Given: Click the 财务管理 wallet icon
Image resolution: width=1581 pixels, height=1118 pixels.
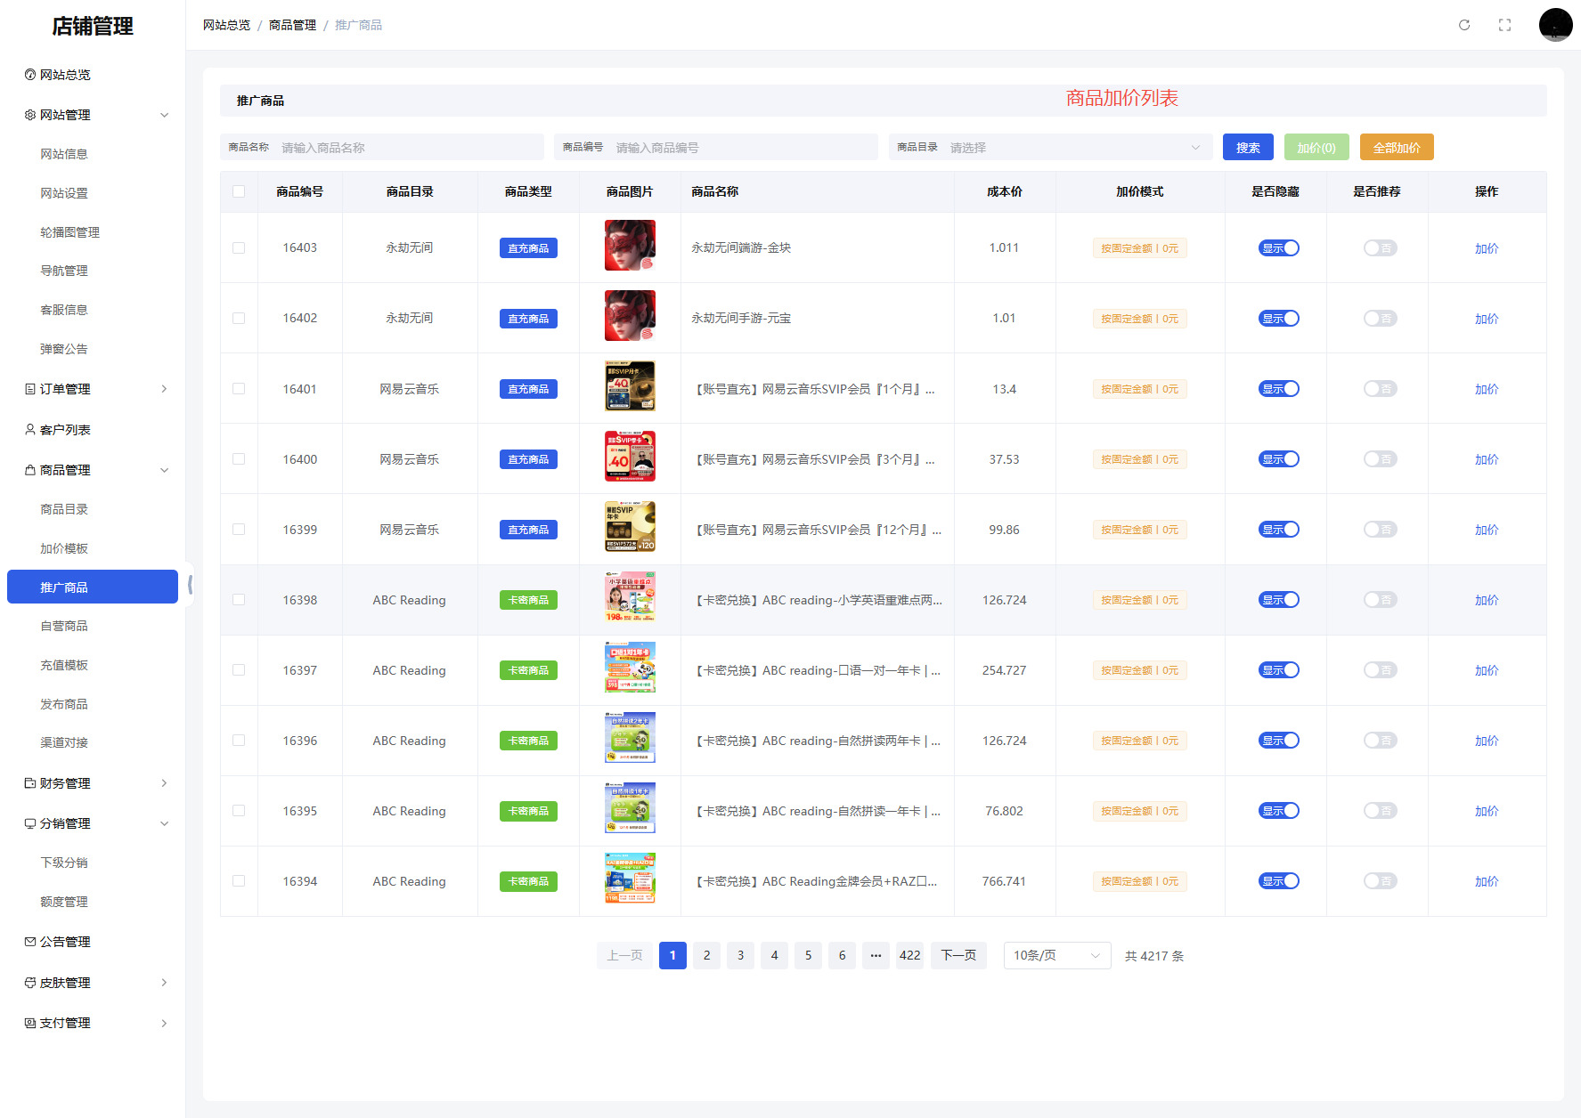Looking at the screenshot, I should point(30,783).
